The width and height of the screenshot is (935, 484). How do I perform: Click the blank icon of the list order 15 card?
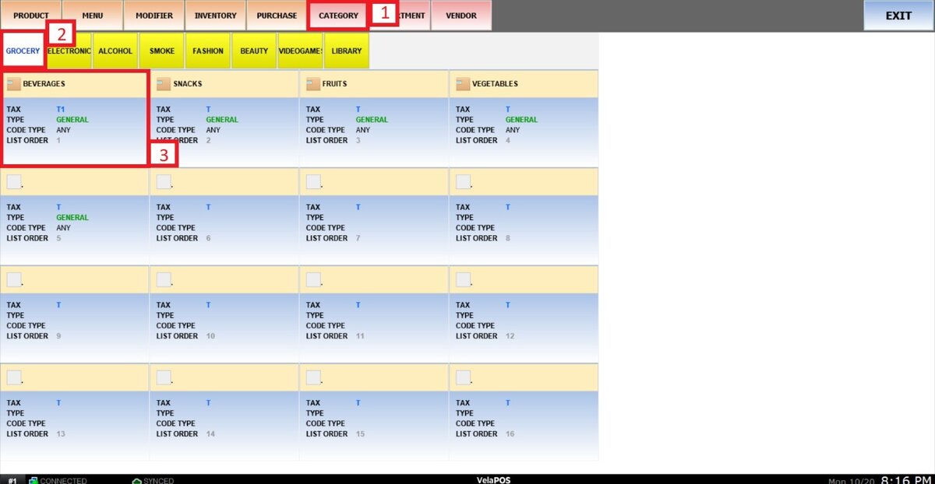tap(313, 377)
